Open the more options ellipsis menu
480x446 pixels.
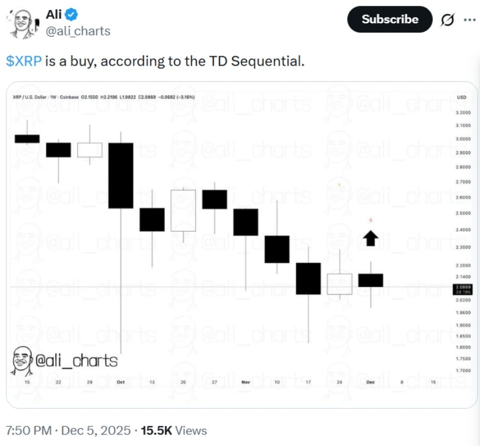(469, 20)
